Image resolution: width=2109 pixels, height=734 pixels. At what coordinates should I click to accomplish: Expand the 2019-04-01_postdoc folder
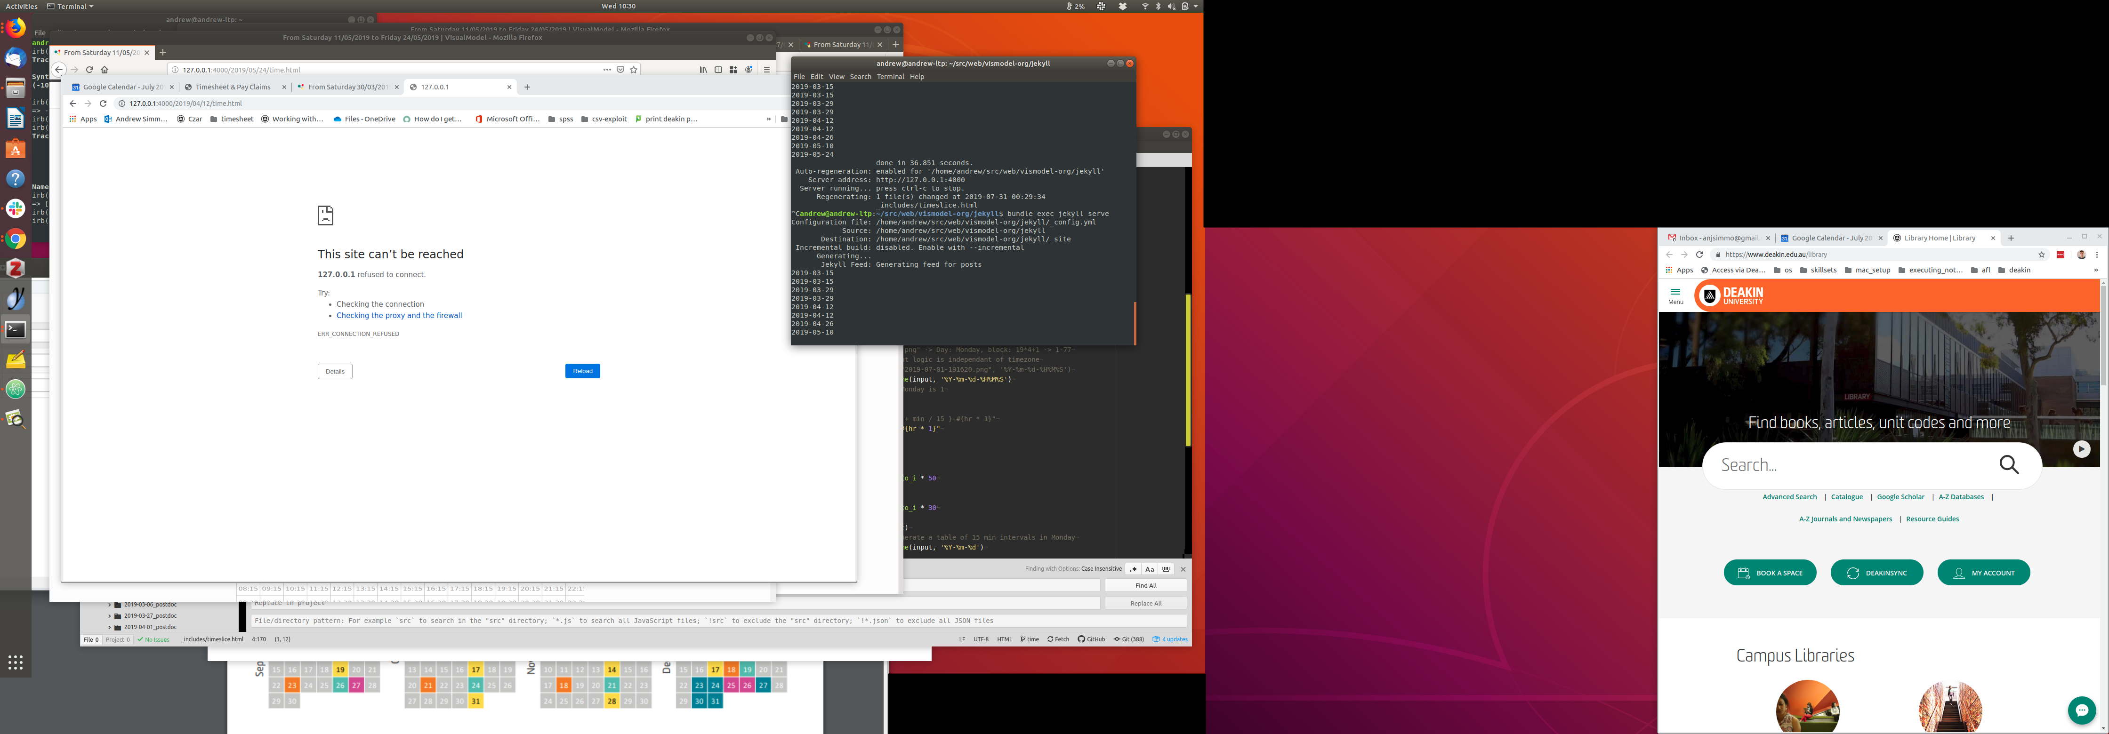tap(110, 628)
